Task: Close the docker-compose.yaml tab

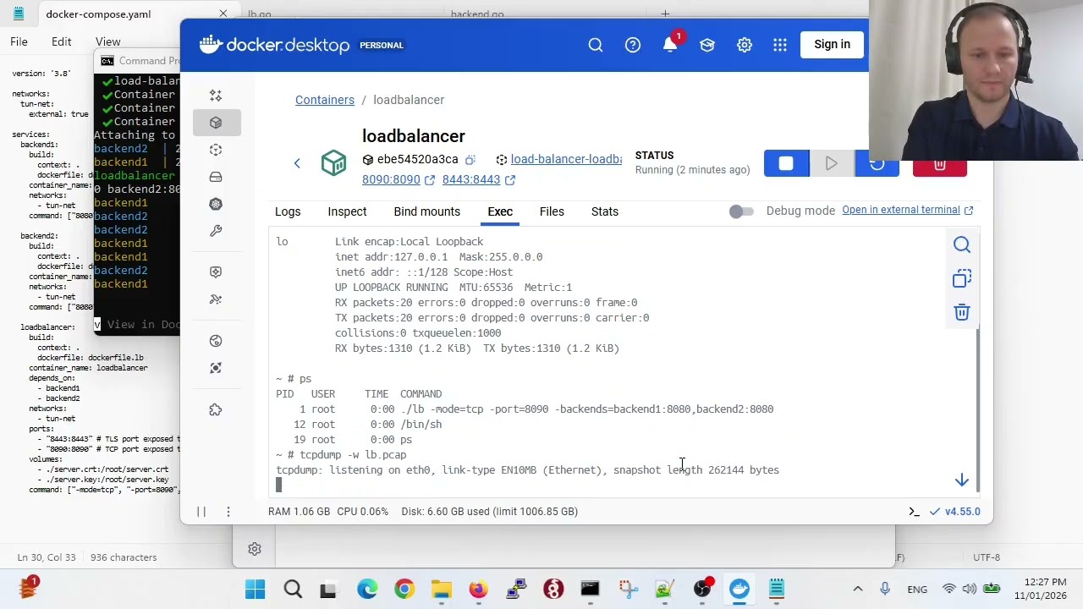Action: click(x=223, y=14)
